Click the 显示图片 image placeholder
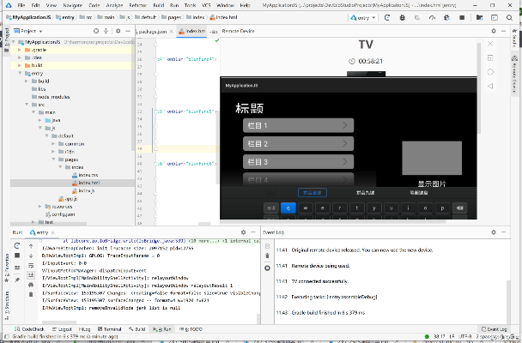This screenshot has width=522, height=343. (x=431, y=159)
